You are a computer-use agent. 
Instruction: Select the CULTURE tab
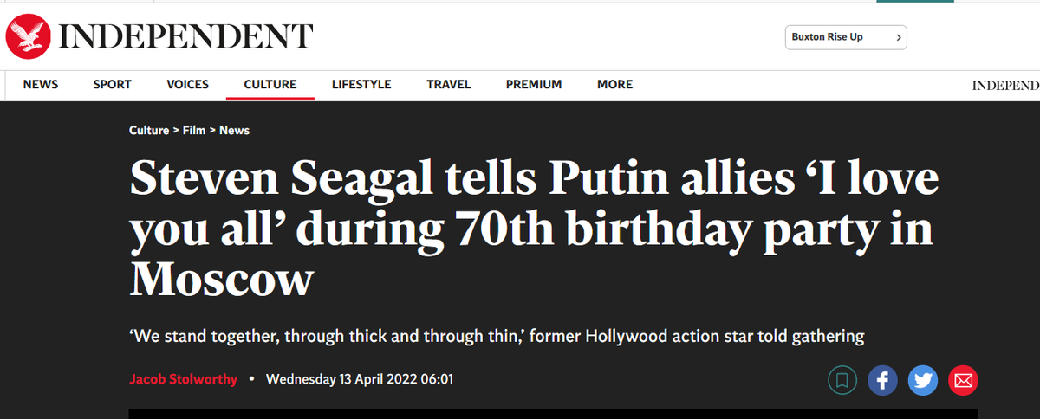click(x=270, y=84)
